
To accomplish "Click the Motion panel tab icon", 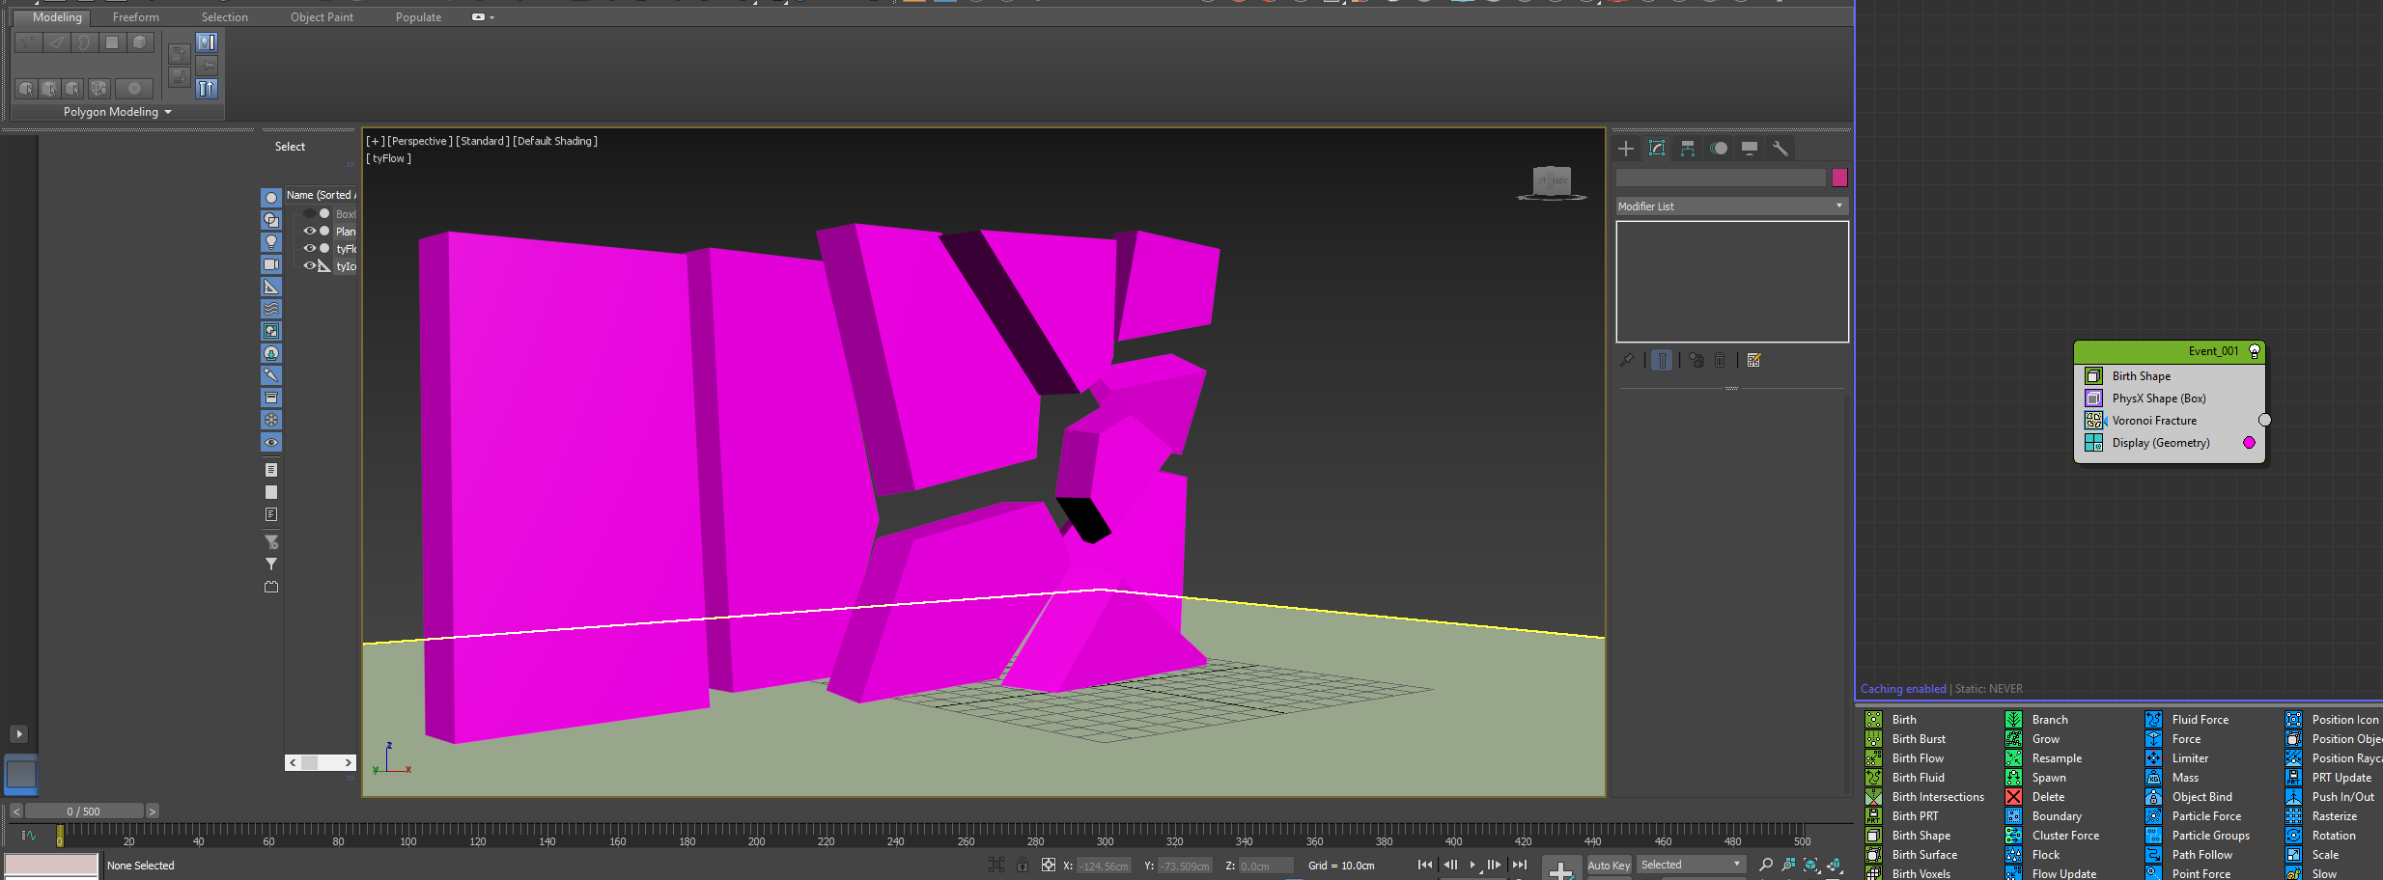I will click(x=1719, y=149).
